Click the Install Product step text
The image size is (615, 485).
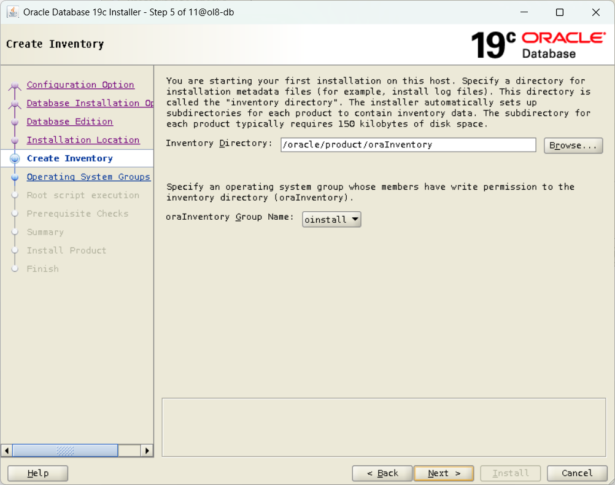pyautogui.click(x=66, y=250)
